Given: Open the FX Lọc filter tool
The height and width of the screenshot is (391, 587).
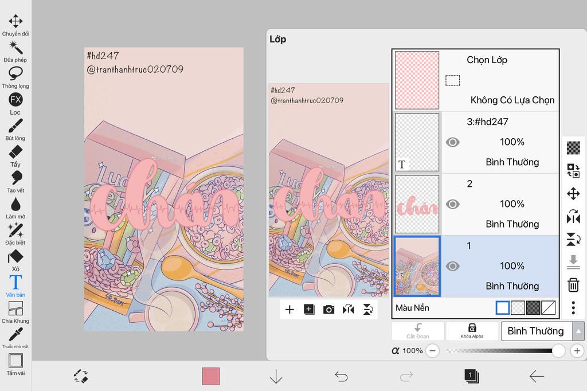Looking at the screenshot, I should pyautogui.click(x=15, y=104).
